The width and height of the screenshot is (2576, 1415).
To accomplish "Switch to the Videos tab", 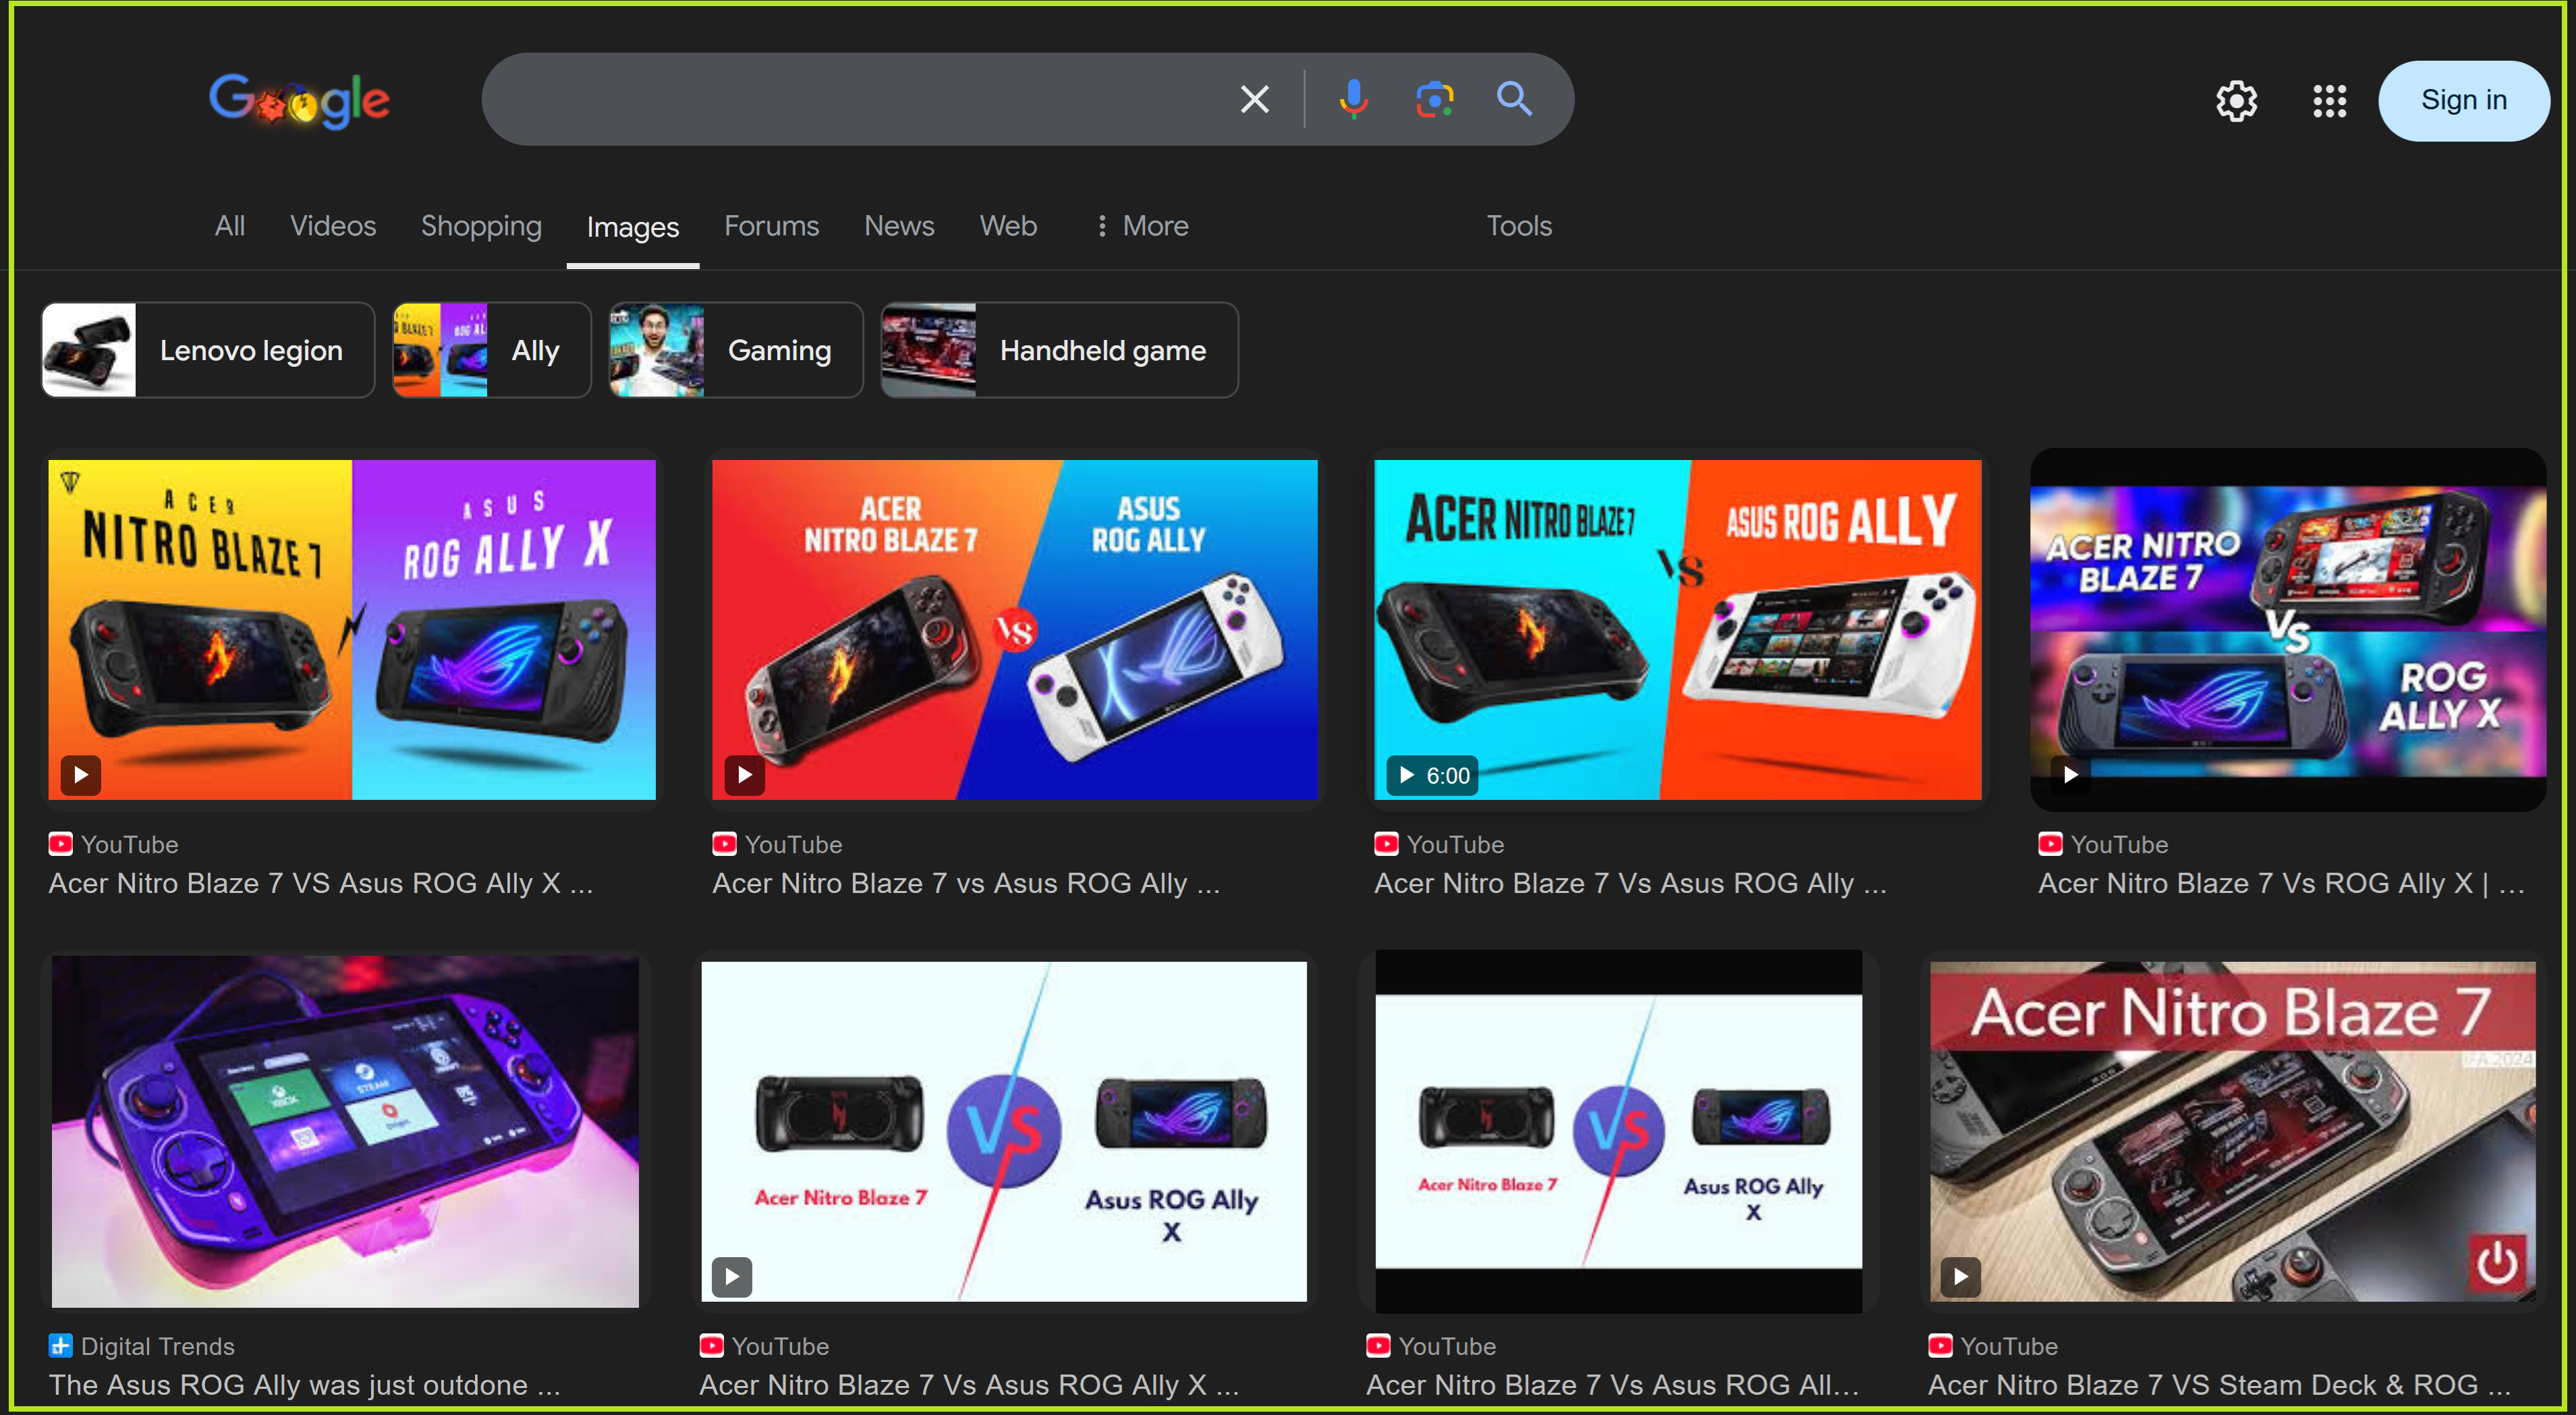I will pos(333,226).
